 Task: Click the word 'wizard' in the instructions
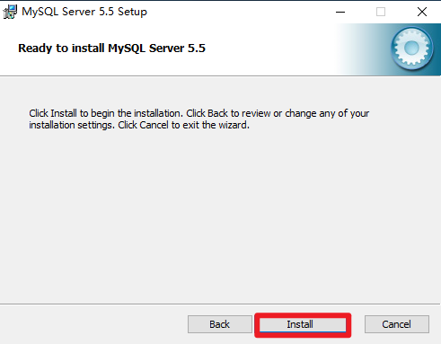tap(233, 125)
